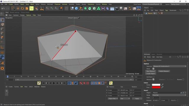Add a Cube primitive object

76,9
